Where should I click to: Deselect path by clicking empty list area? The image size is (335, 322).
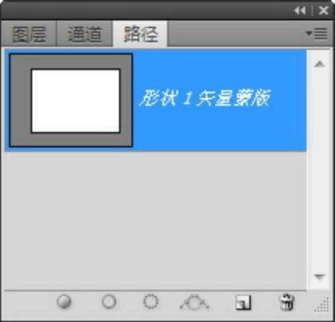156,221
